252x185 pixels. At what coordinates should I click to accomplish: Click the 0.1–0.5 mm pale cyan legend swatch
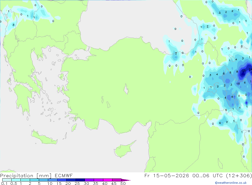7,180
